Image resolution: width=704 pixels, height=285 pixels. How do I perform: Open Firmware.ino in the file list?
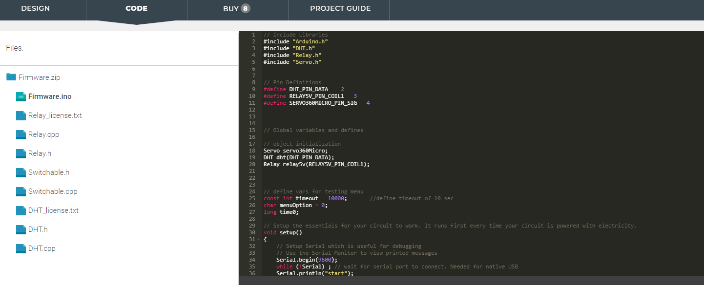coord(50,96)
